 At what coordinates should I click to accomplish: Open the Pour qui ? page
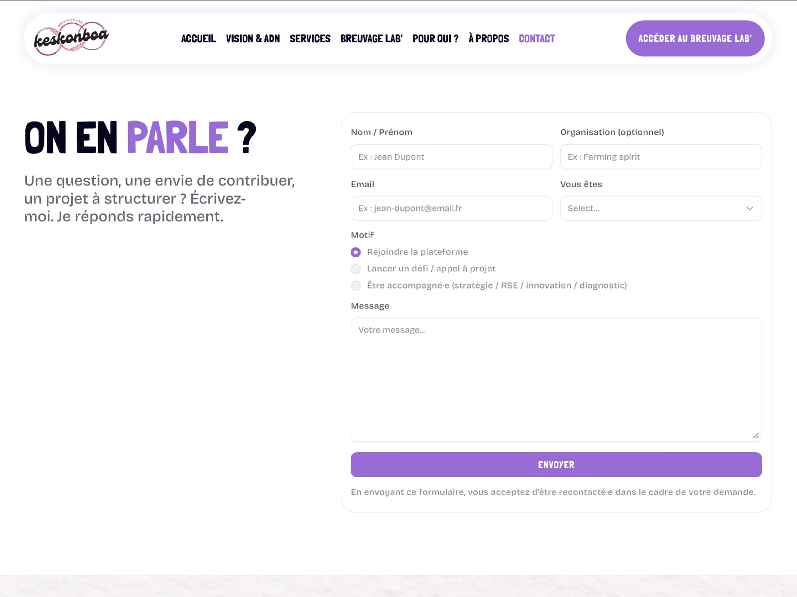pyautogui.click(x=435, y=39)
